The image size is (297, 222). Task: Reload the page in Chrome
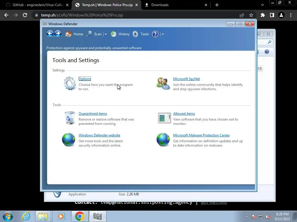[x=25, y=15]
